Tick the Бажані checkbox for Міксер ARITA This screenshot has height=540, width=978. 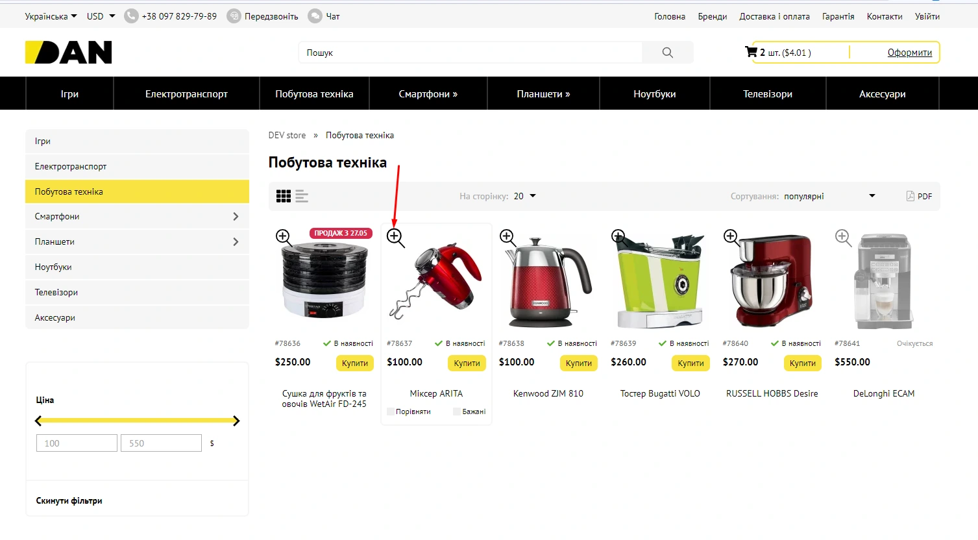(457, 411)
